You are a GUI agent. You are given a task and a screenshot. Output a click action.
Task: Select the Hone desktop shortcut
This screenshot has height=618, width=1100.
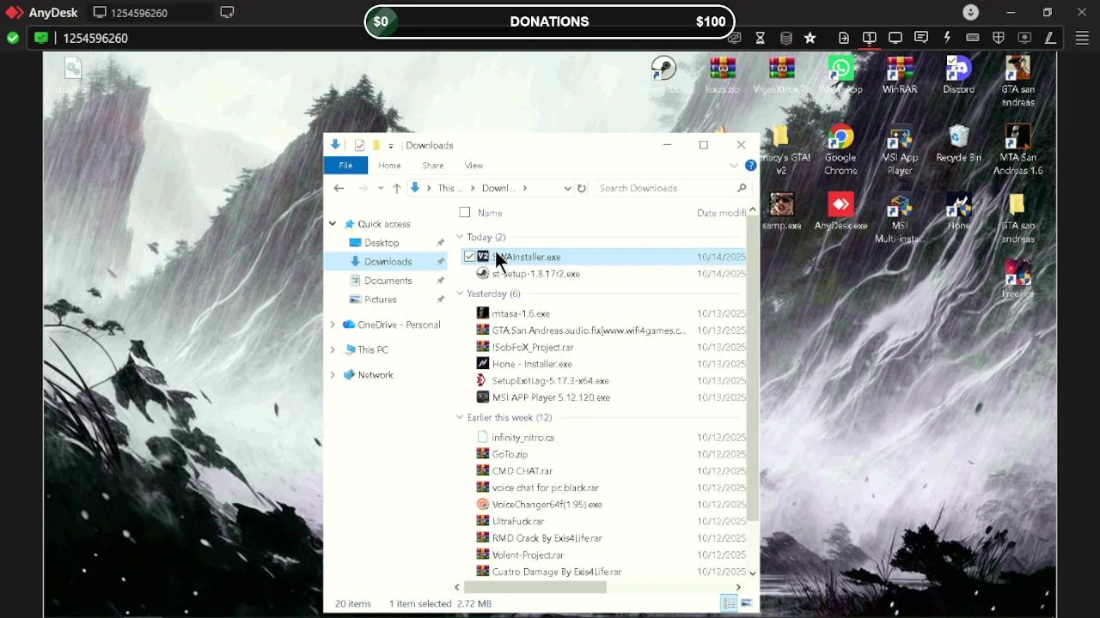[958, 211]
